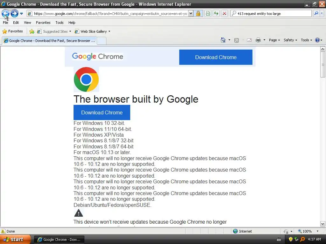Viewport: 326px width, 244px height.
Task: Open the Favorites center star button
Action: click(x=12, y=31)
